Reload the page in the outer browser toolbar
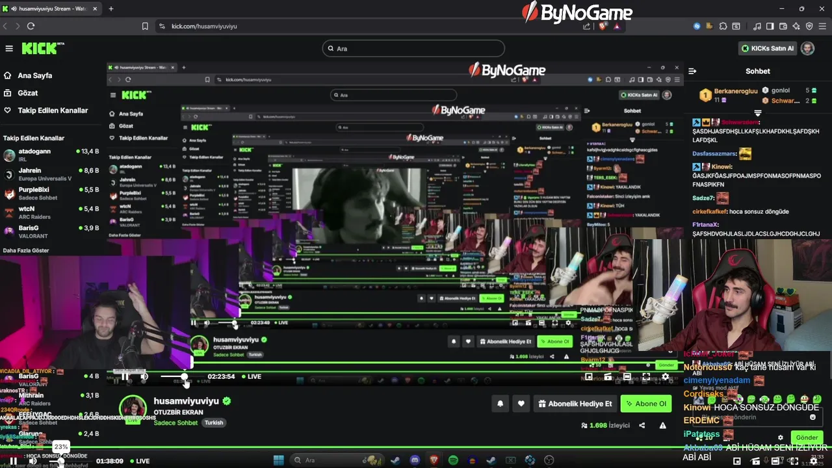This screenshot has width=832, height=468. tap(31, 26)
